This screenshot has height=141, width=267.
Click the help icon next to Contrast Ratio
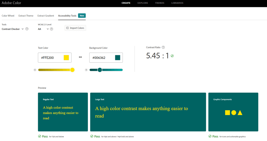point(163,47)
